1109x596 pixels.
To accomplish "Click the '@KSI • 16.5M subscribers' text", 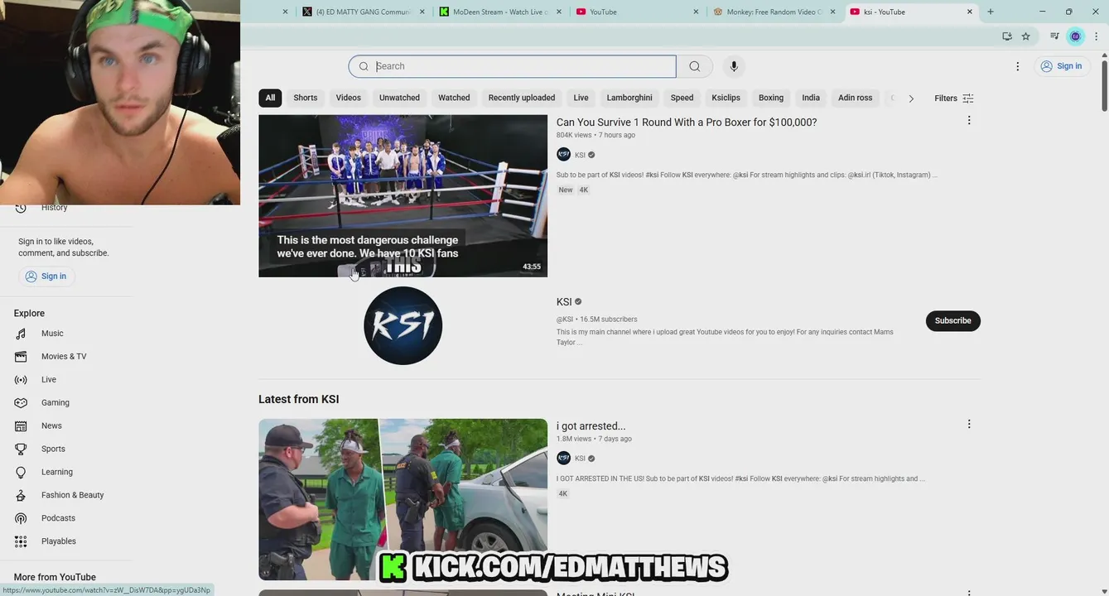I will tap(597, 320).
